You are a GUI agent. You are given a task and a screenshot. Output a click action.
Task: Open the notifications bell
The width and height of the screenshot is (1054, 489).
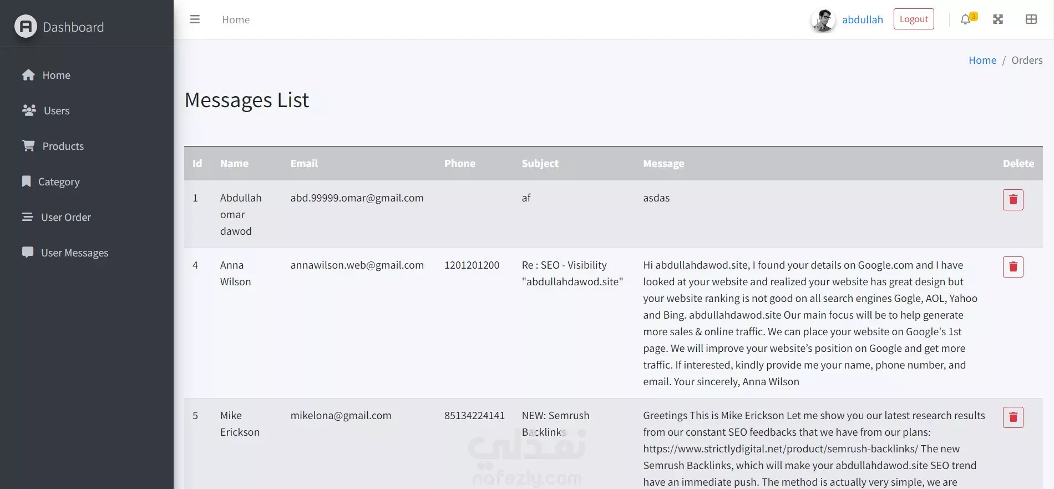966,19
